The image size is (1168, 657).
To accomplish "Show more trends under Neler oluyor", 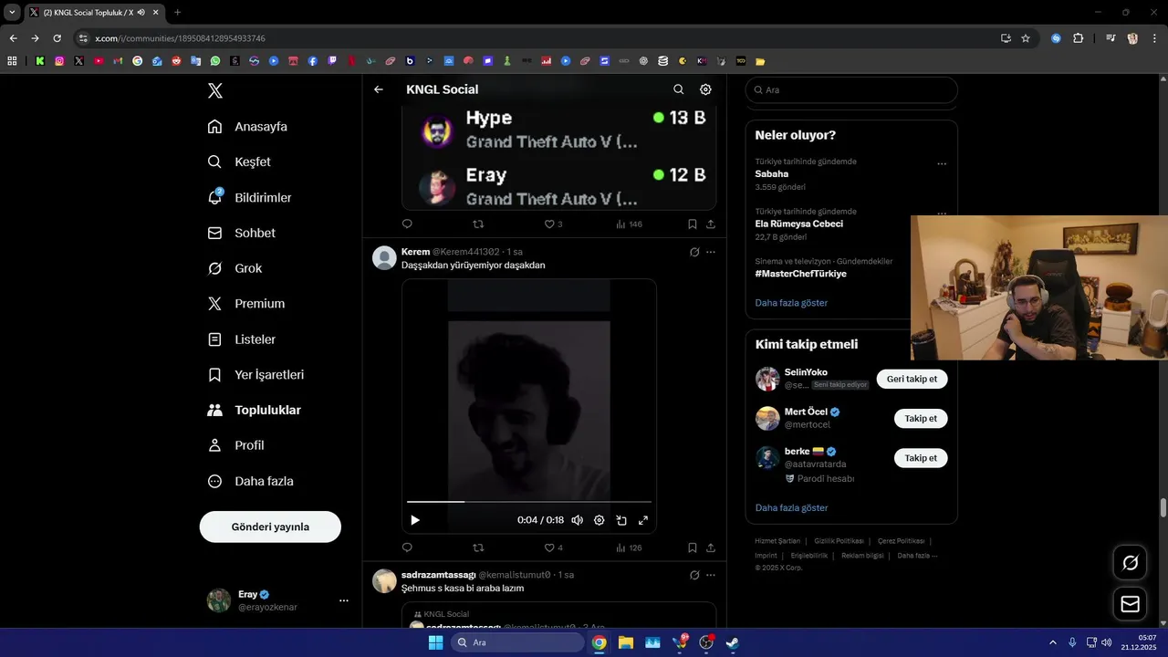I will [x=791, y=302].
